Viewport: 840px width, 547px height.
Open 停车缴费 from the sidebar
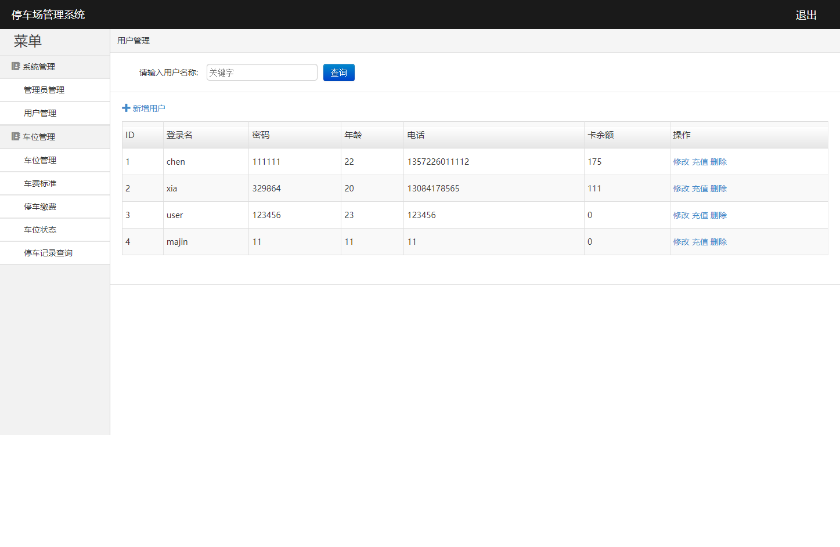coord(40,207)
